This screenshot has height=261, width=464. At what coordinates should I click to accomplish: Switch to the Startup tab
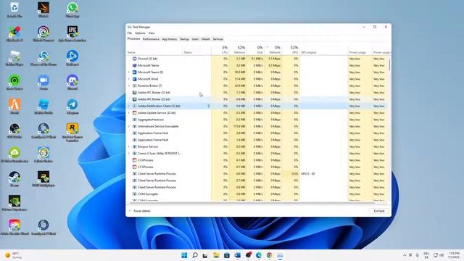pyautogui.click(x=184, y=39)
